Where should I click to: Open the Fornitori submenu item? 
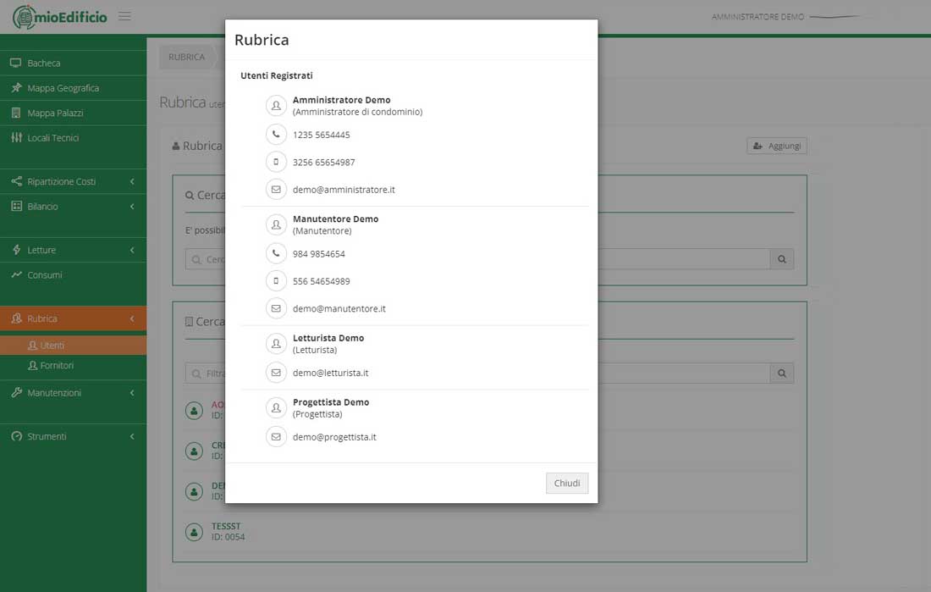pos(57,366)
